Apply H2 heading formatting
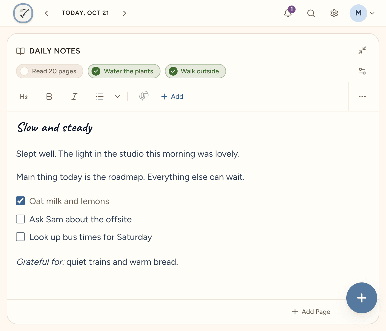386x331 pixels. coord(24,97)
